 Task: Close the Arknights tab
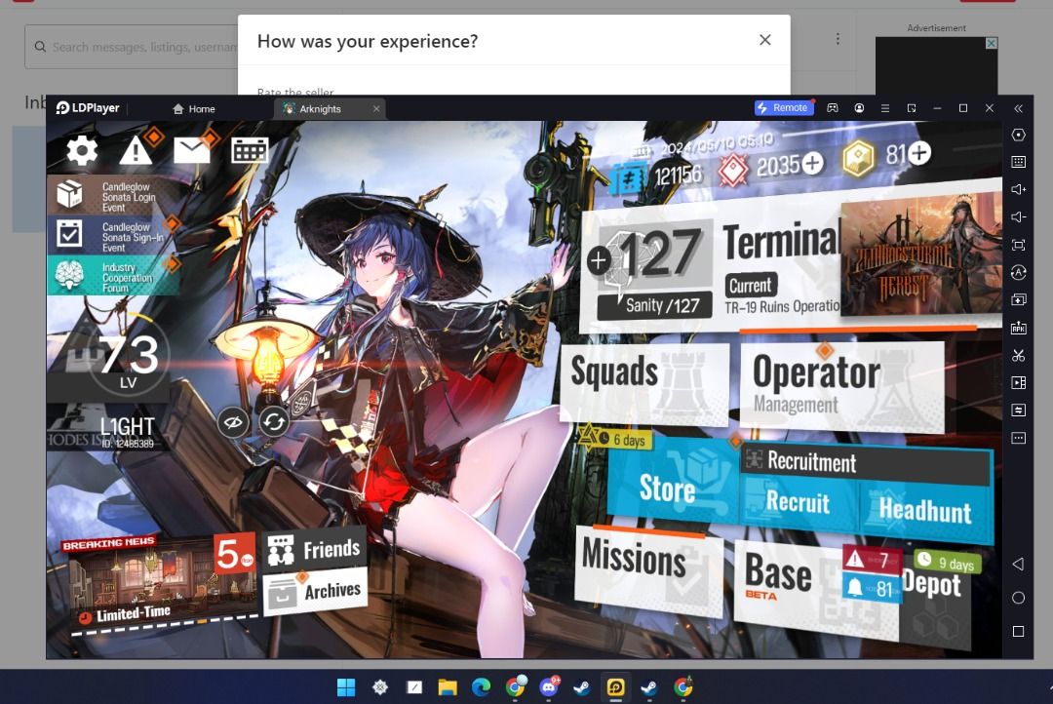coord(376,109)
